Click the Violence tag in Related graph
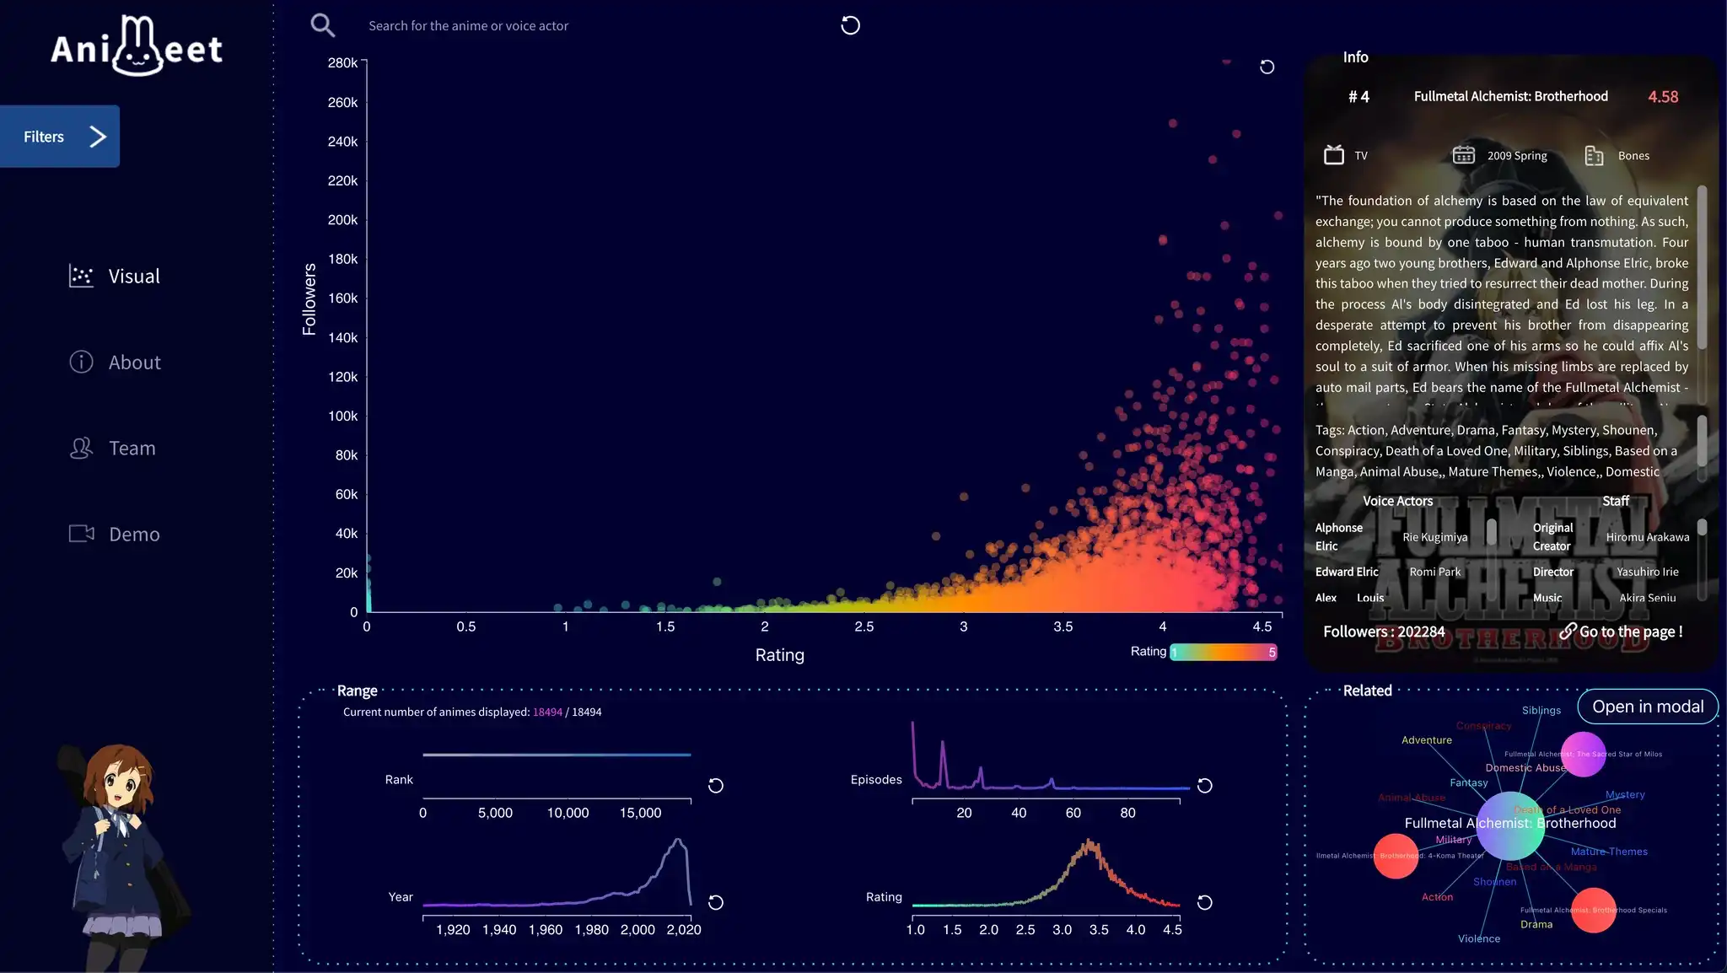This screenshot has height=973, width=1727. (x=1478, y=939)
